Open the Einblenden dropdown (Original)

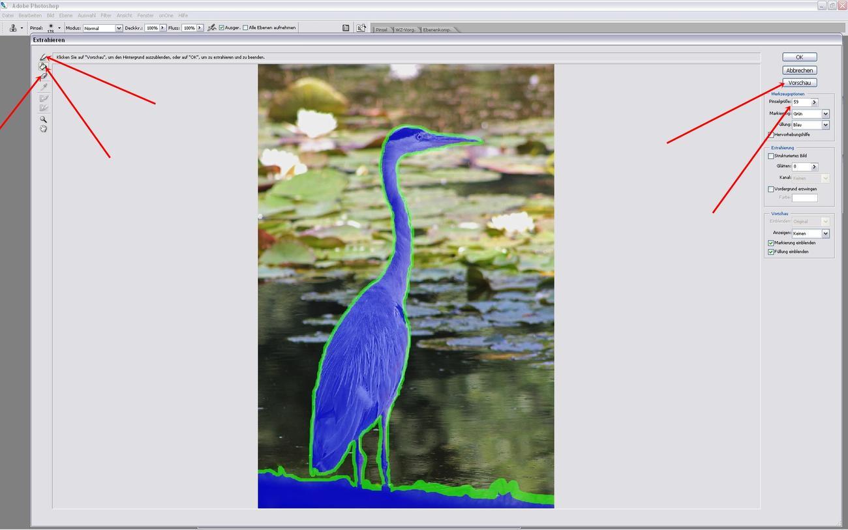811,222
